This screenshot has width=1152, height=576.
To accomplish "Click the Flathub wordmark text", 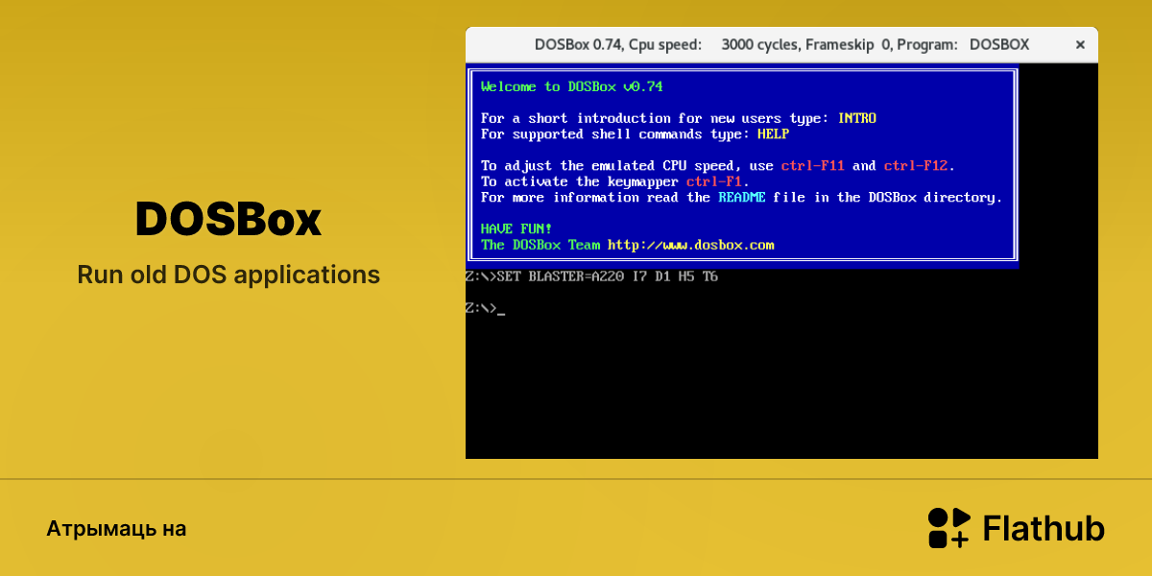I will point(1044,529).
